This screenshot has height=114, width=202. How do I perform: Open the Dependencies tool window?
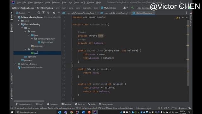coord(106,104)
